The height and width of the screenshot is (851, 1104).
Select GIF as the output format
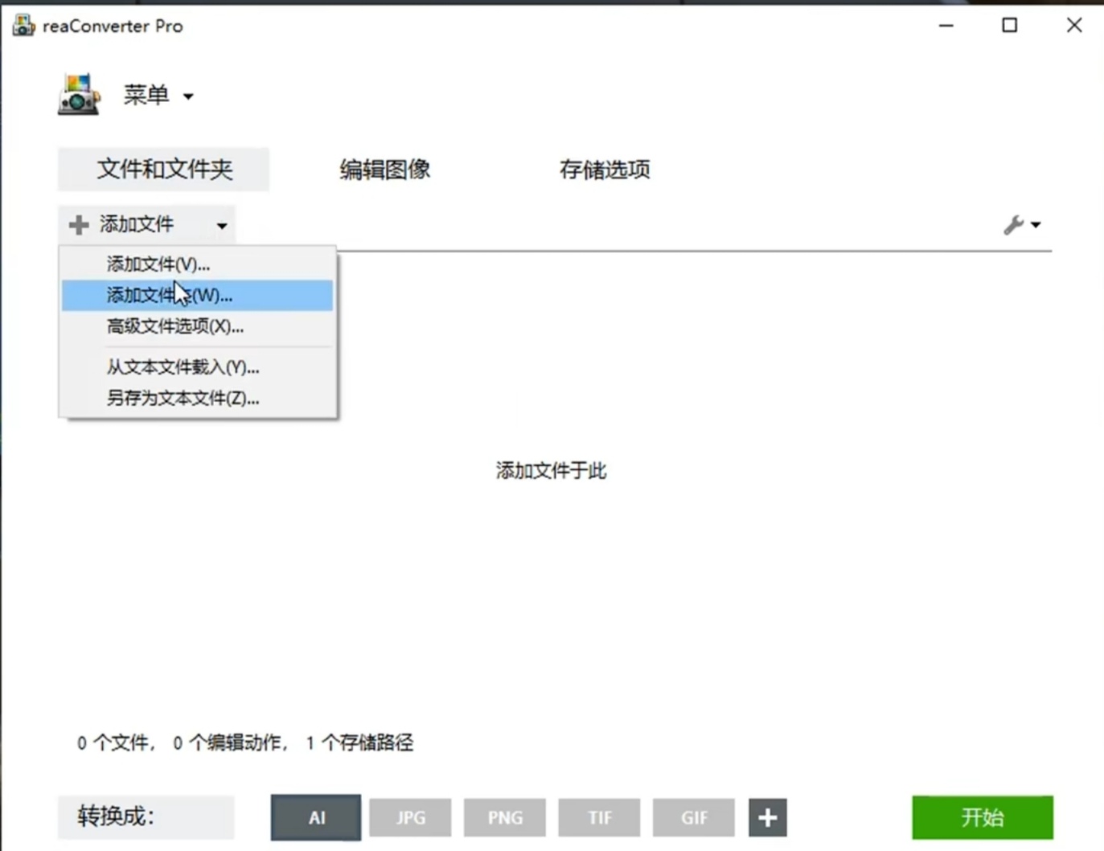[x=693, y=817]
